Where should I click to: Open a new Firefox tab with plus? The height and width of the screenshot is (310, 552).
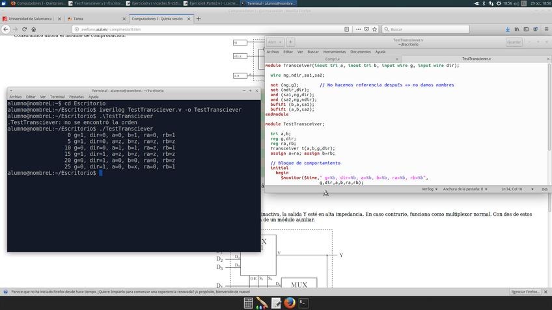coord(199,19)
